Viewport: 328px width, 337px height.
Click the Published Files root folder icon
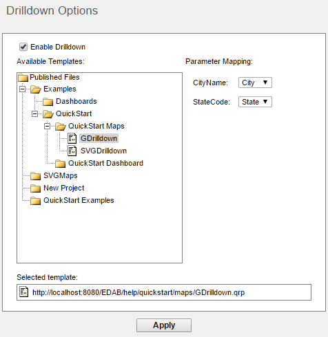tap(23, 78)
